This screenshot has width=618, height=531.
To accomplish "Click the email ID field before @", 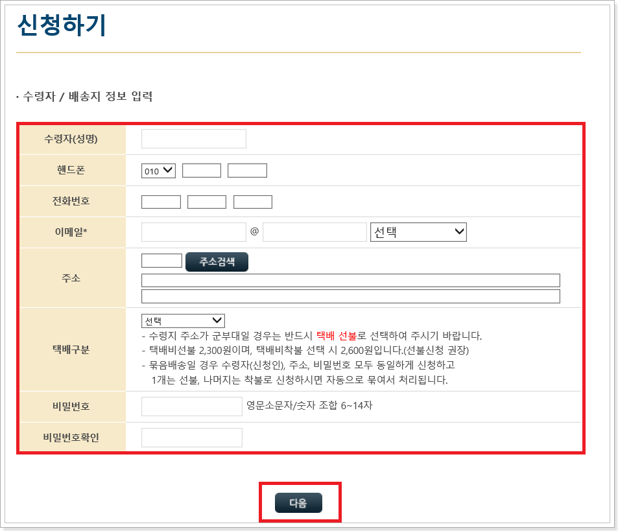I will tap(193, 231).
